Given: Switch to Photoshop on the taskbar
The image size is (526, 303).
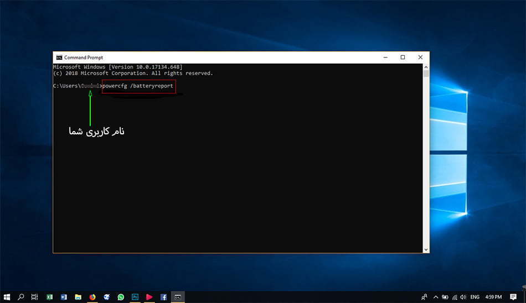Looking at the screenshot, I should pyautogui.click(x=135, y=297).
